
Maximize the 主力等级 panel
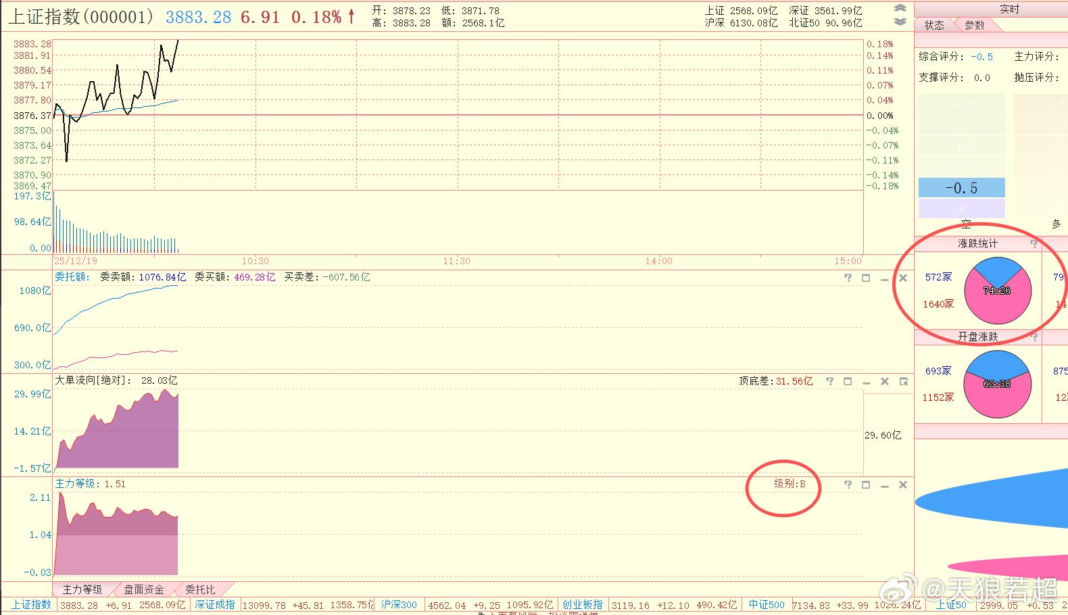(x=866, y=485)
